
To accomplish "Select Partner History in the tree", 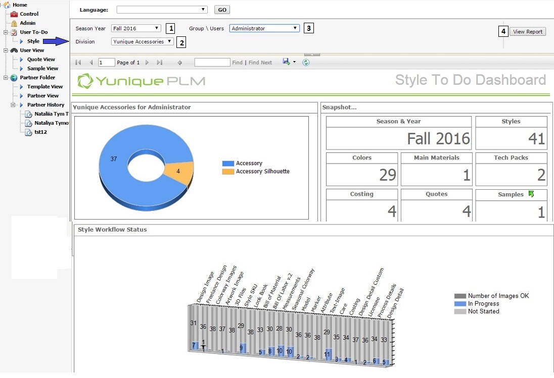I will (45, 105).
